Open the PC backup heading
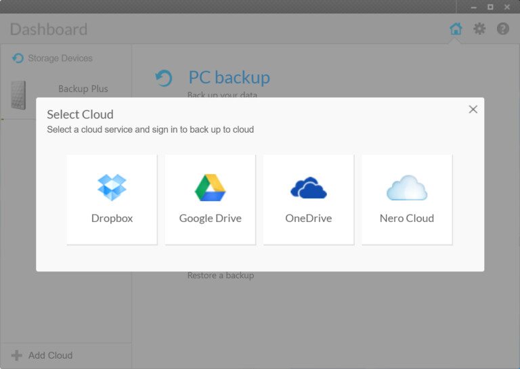The width and height of the screenshot is (520, 369). click(x=229, y=78)
